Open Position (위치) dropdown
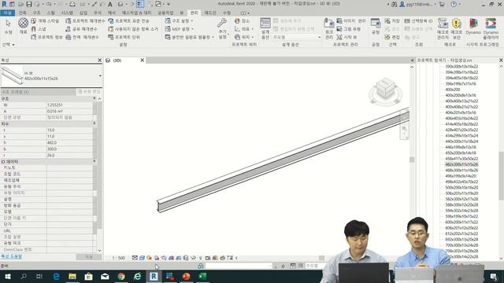 tap(243, 37)
